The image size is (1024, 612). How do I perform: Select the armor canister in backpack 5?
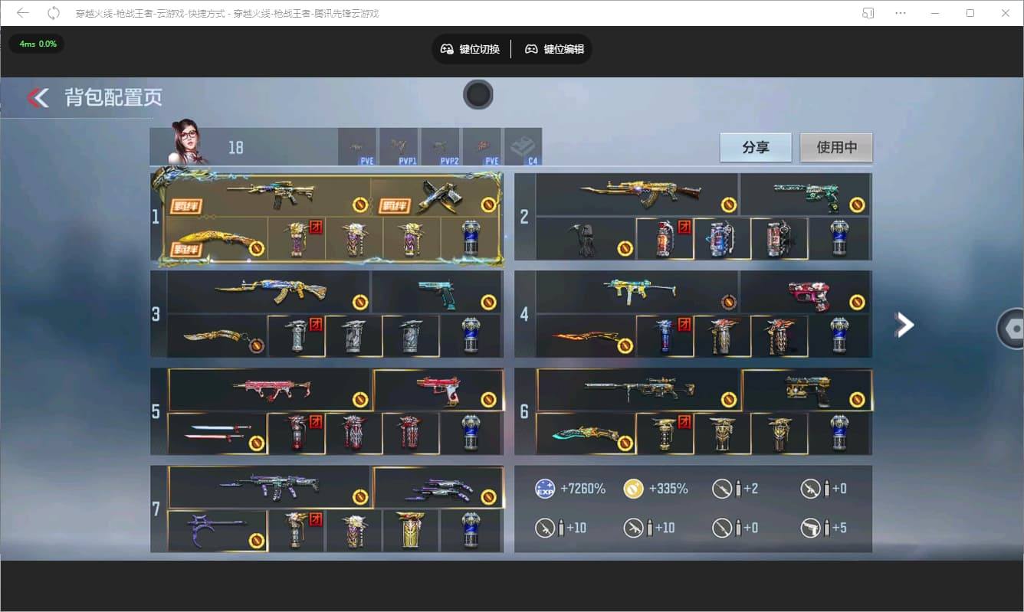(471, 434)
